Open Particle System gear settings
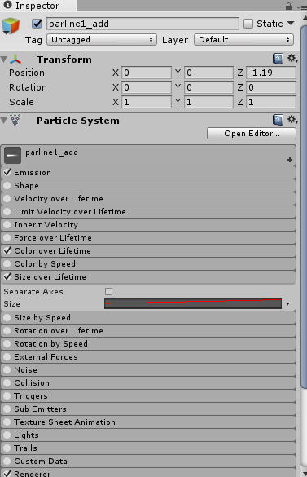Viewport: 307px width, 477px height. (x=292, y=119)
